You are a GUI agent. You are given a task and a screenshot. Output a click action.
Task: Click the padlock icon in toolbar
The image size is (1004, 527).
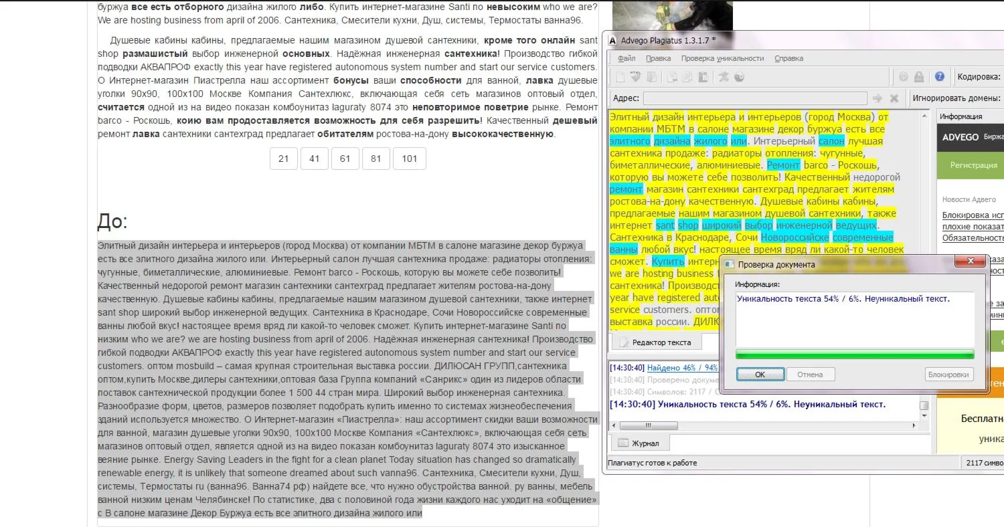[919, 77]
